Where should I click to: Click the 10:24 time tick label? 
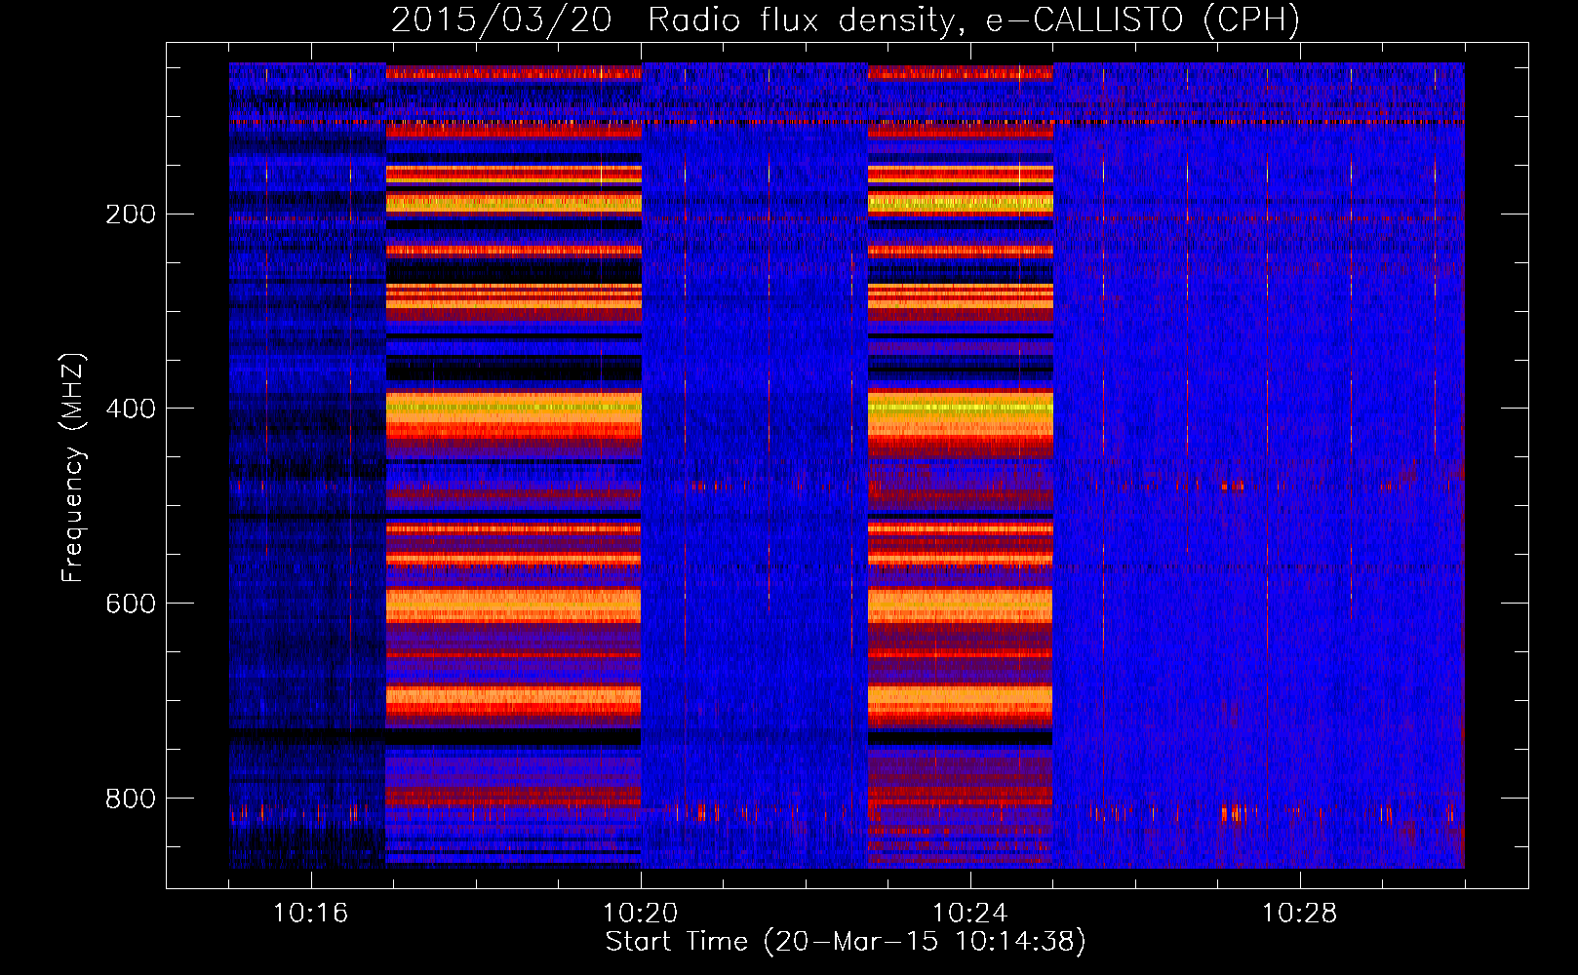970,914
